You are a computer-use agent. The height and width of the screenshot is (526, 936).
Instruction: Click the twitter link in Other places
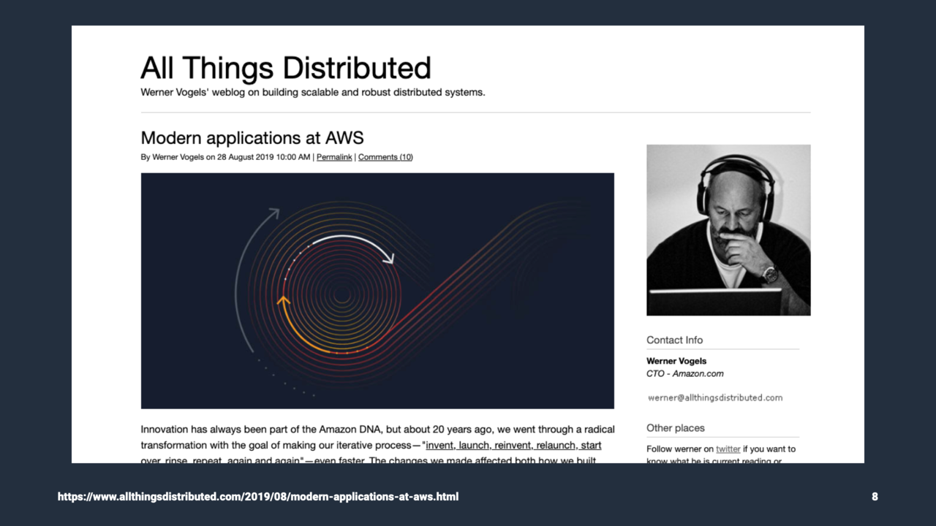(728, 449)
